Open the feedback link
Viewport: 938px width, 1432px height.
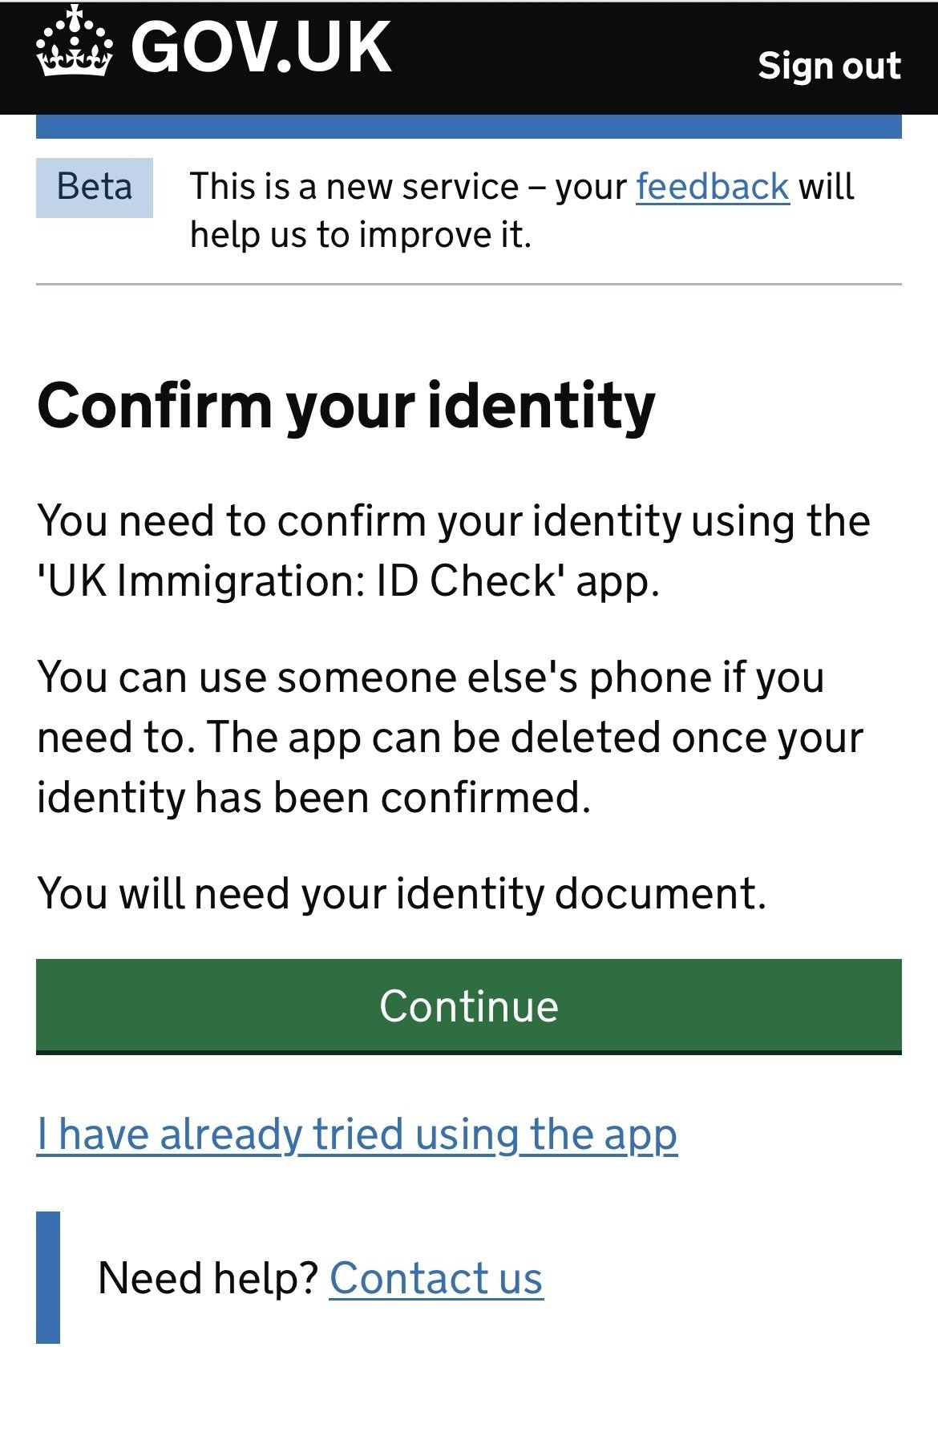coord(712,187)
